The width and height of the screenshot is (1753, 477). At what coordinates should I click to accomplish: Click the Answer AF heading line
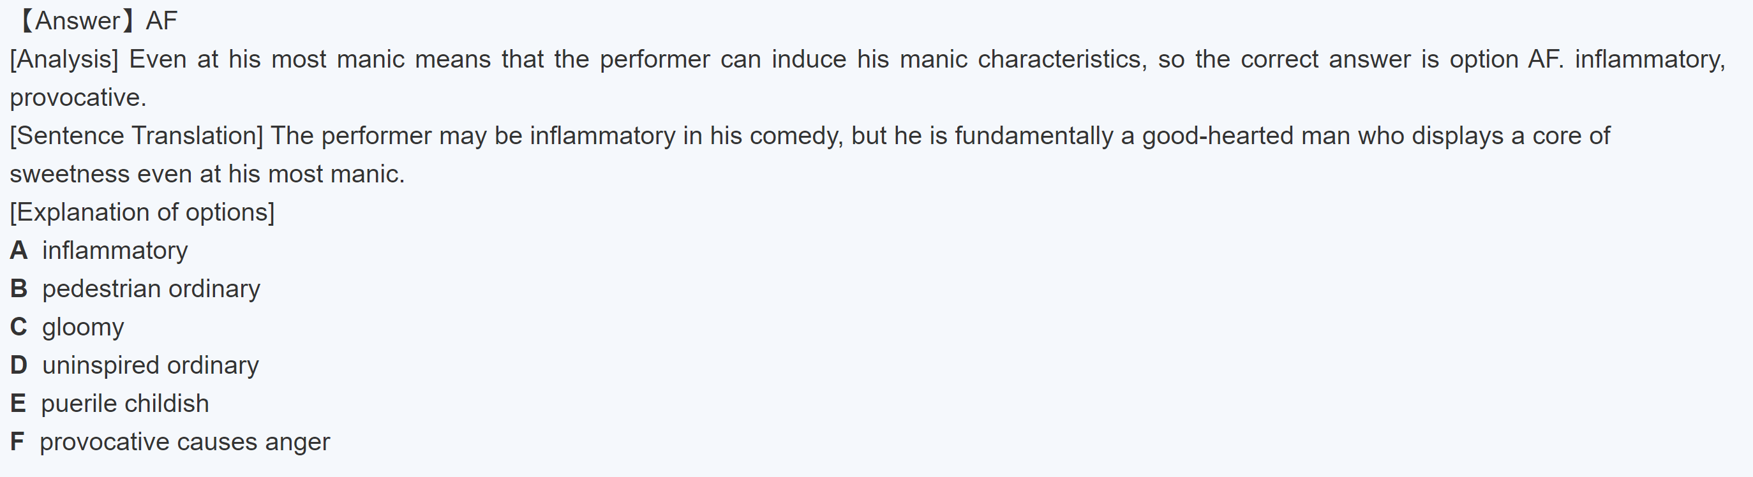[96, 21]
